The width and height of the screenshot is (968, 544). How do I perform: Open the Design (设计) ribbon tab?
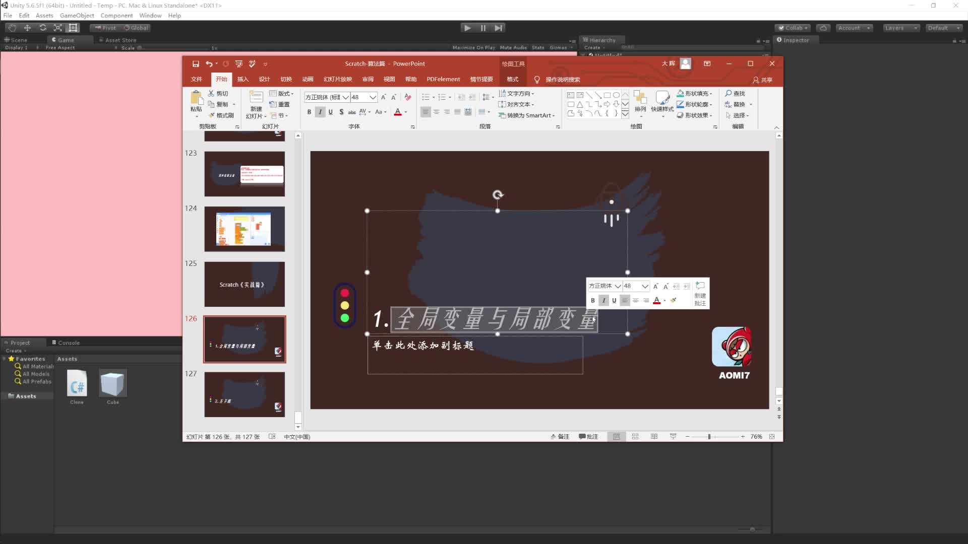click(265, 79)
